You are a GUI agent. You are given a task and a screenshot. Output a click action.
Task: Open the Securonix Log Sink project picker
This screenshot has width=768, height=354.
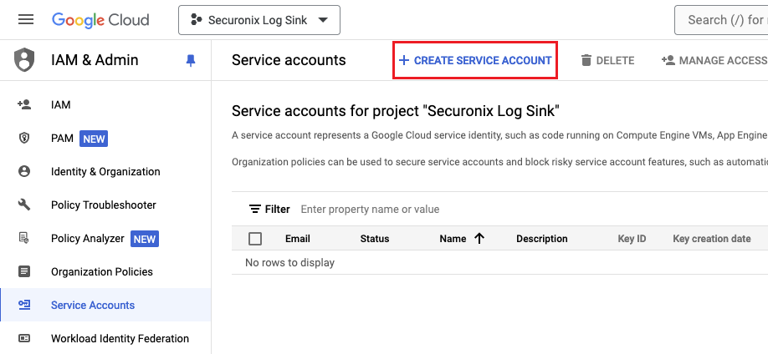259,20
